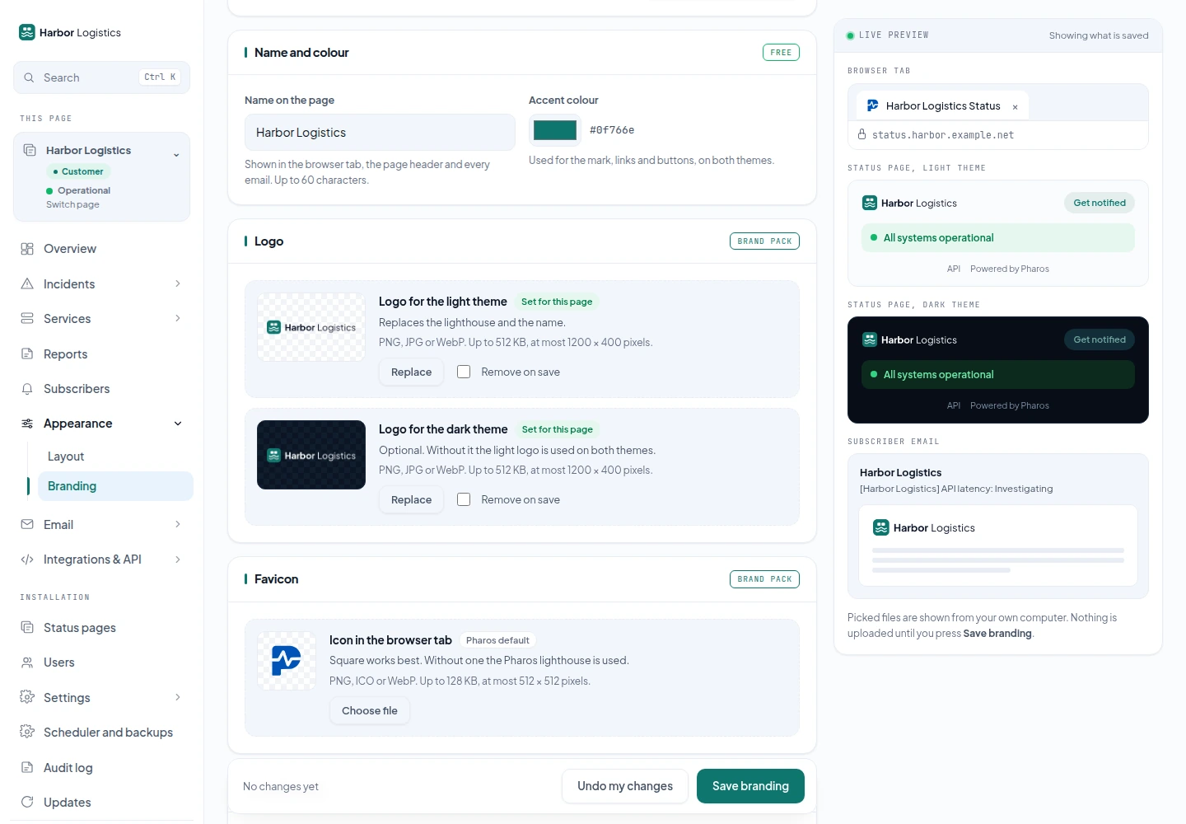Click Undo my changes button

coord(625,786)
